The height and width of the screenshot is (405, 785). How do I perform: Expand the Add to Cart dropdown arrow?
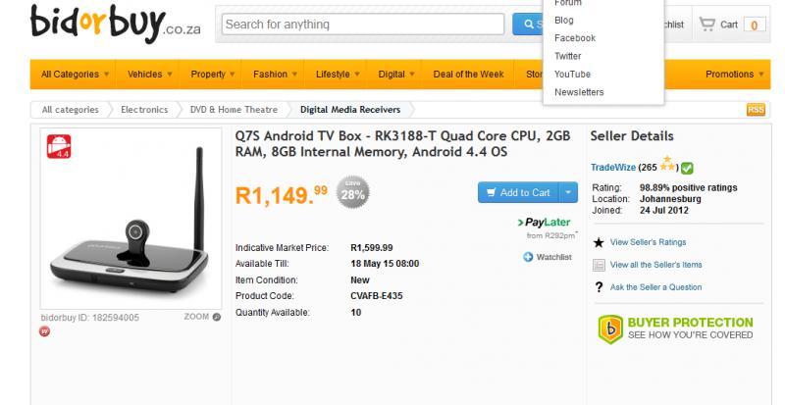tap(569, 193)
